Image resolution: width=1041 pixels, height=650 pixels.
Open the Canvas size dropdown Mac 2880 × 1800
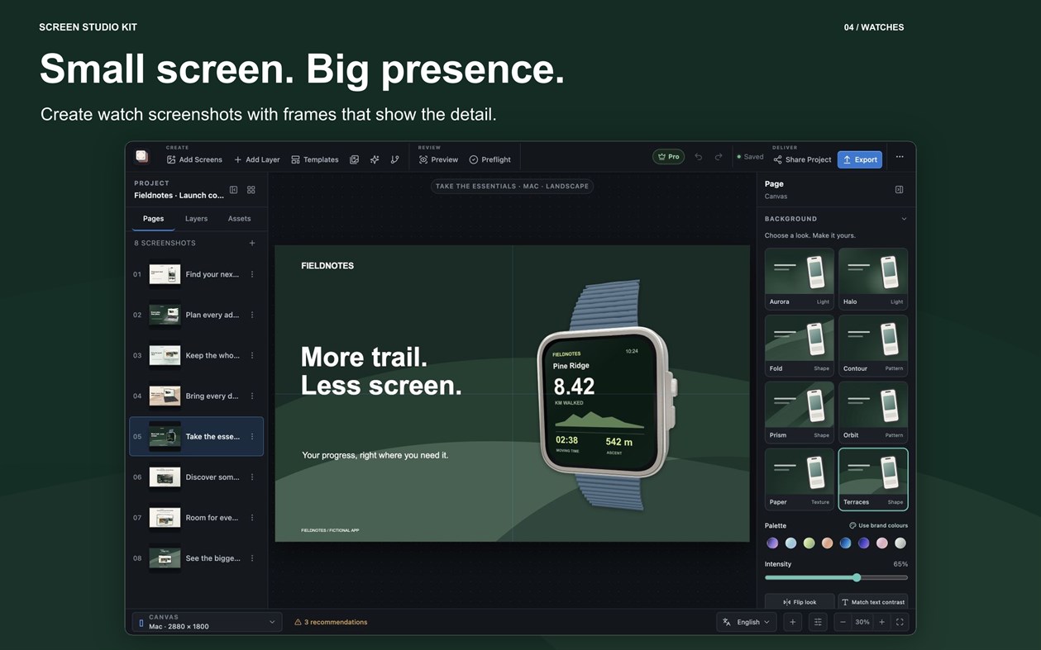point(206,622)
